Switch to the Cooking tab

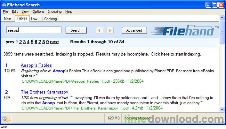click(51, 19)
